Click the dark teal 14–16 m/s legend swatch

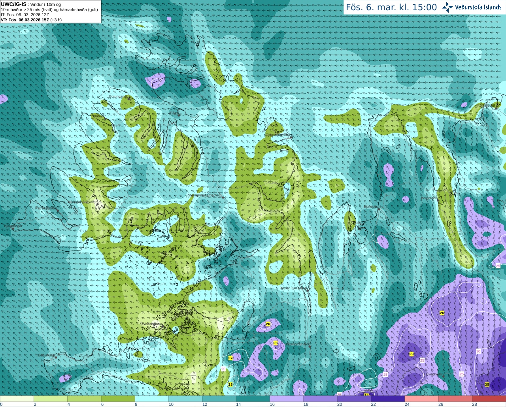click(253, 399)
